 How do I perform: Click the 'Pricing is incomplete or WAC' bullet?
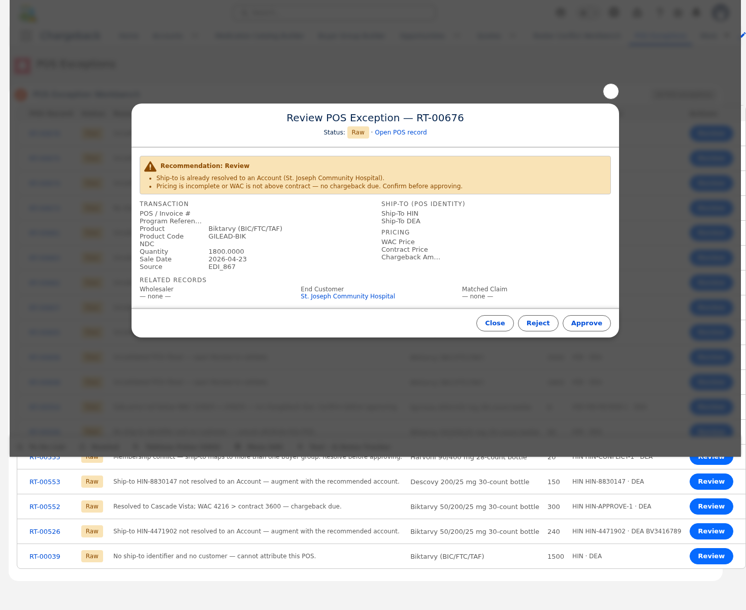[309, 186]
